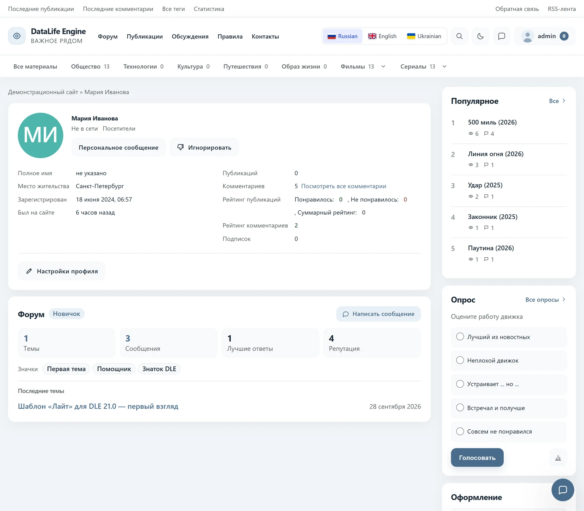The image size is (584, 511).
Task: Toggle dark mode with the moon icon
Action: 481,36
